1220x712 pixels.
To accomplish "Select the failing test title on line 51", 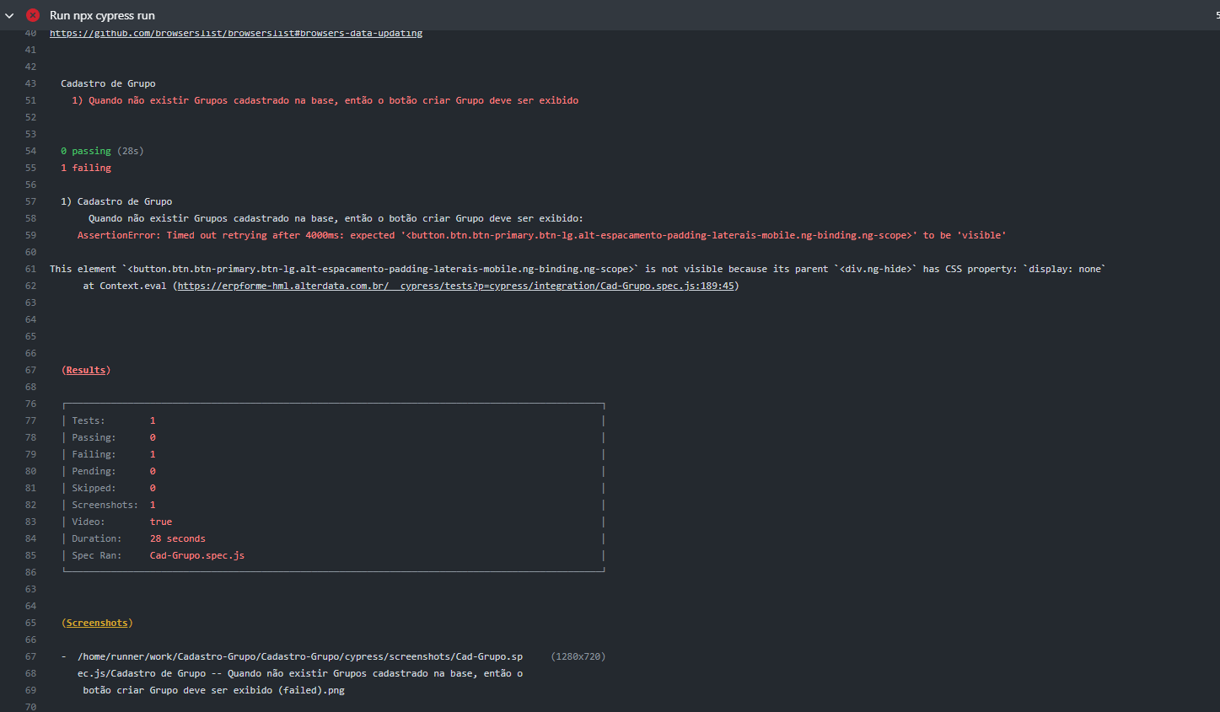I will tap(325, 100).
